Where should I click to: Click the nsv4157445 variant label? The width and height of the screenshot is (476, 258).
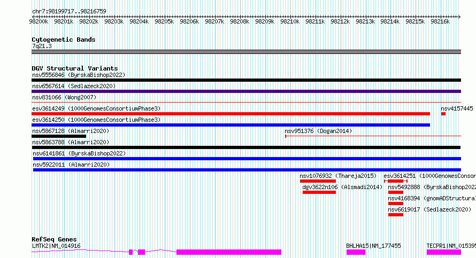pyautogui.click(x=457, y=108)
